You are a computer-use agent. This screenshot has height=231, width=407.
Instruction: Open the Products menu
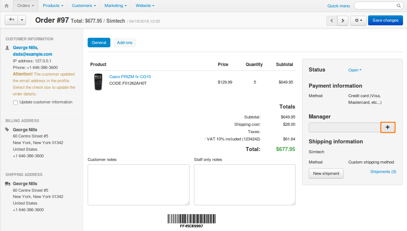pyautogui.click(x=53, y=6)
